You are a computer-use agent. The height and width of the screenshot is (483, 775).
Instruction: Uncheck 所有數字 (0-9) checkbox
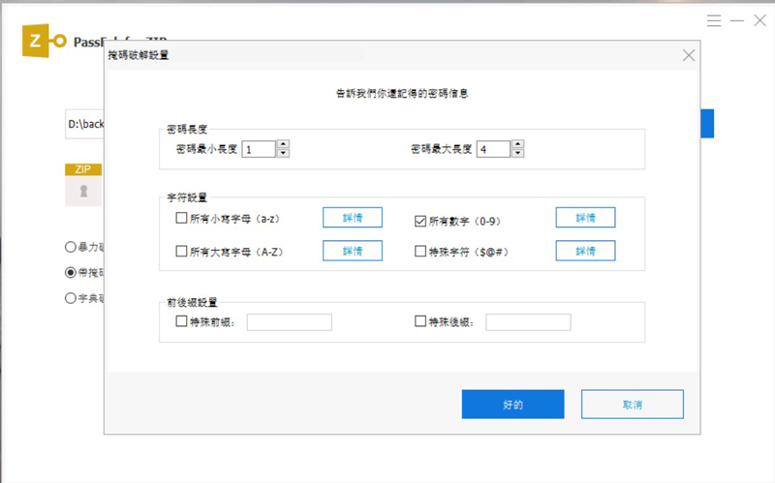[419, 221]
